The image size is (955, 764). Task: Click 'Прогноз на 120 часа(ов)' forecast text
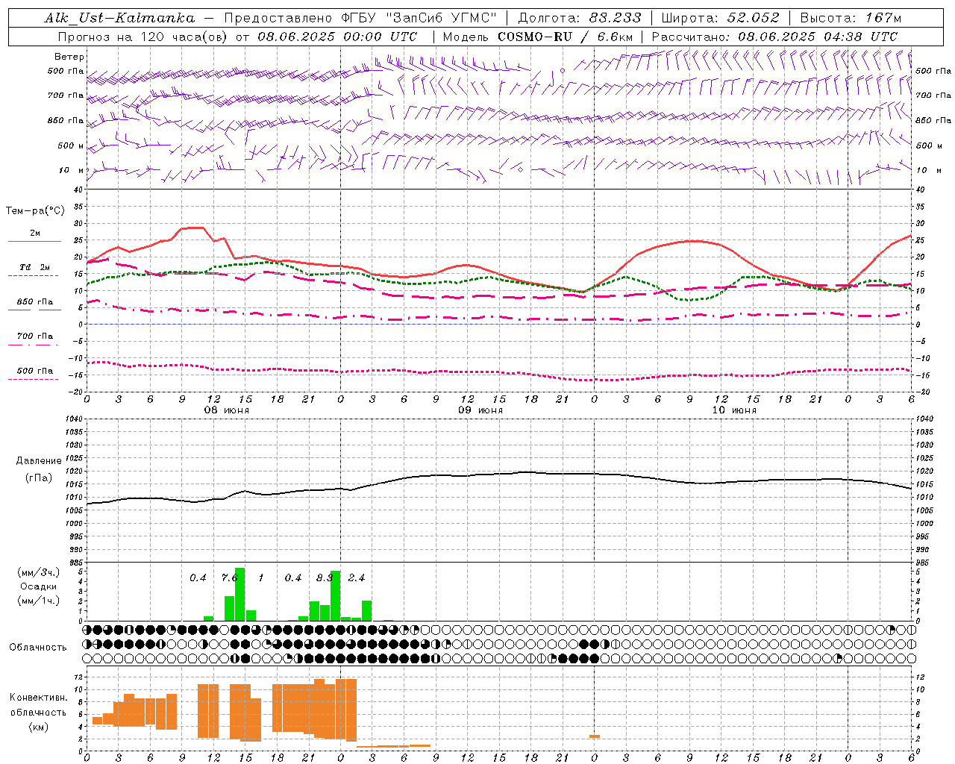(144, 37)
